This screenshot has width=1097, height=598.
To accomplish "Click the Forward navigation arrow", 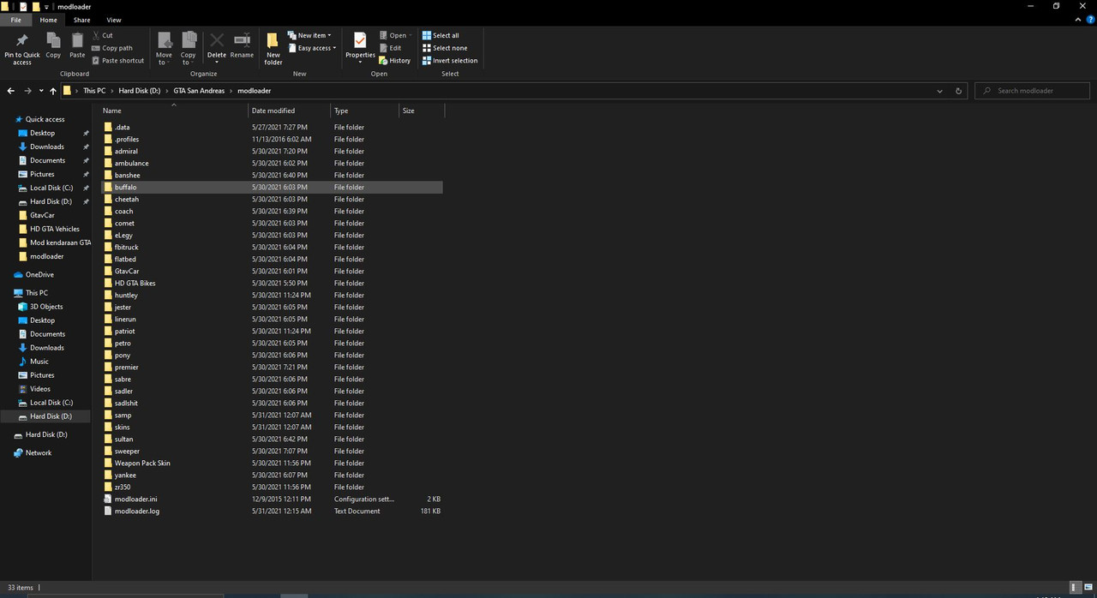I will coord(27,91).
